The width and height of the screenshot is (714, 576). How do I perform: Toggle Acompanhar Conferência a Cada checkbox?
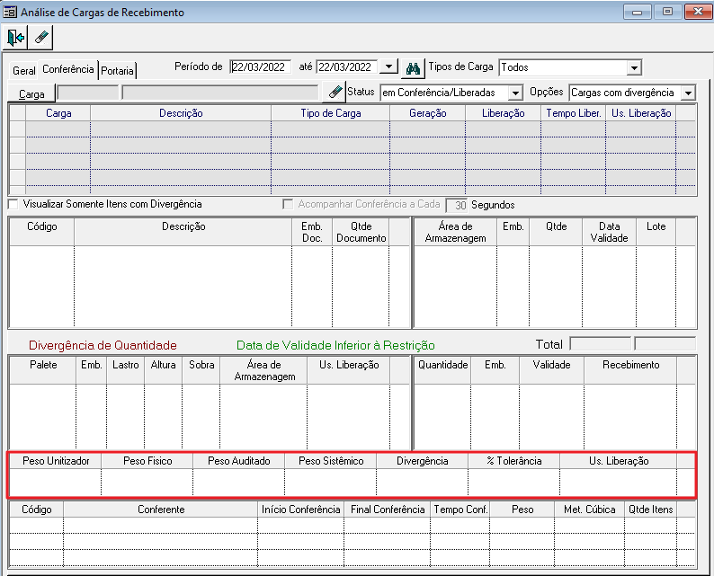pyautogui.click(x=289, y=204)
